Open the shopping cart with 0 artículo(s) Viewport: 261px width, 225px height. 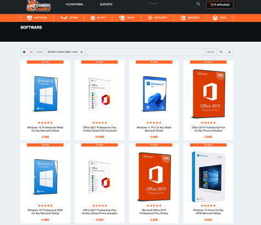coord(220,5)
